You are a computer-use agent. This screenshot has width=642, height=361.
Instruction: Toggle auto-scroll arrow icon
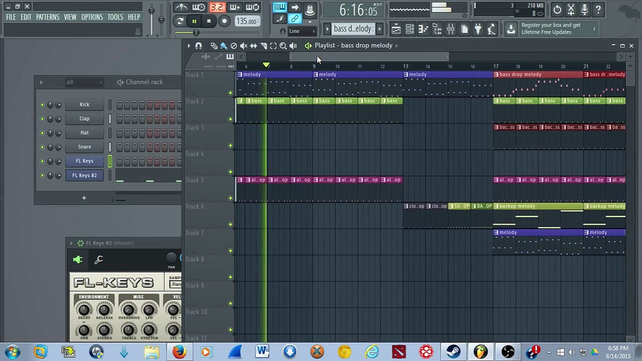coord(295,8)
